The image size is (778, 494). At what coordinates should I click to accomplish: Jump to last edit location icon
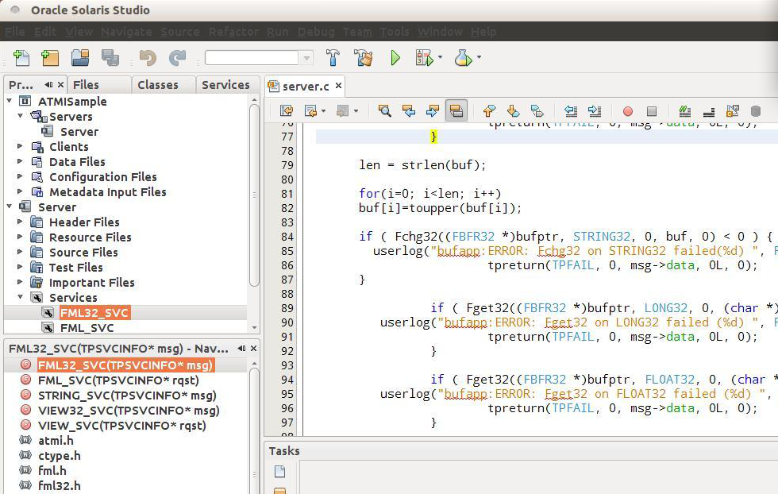287,110
